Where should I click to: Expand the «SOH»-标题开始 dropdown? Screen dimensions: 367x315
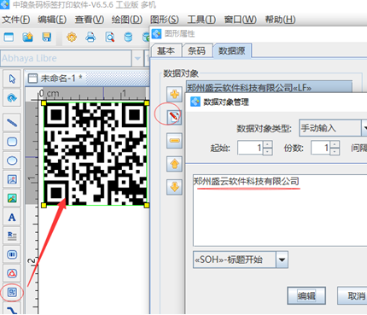click(x=282, y=260)
